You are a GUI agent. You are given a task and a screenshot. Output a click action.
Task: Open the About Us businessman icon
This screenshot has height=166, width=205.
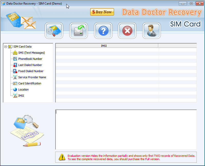(151, 31)
